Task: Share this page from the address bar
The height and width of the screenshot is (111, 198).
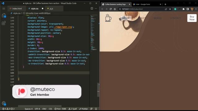Action: [x=166, y=9]
